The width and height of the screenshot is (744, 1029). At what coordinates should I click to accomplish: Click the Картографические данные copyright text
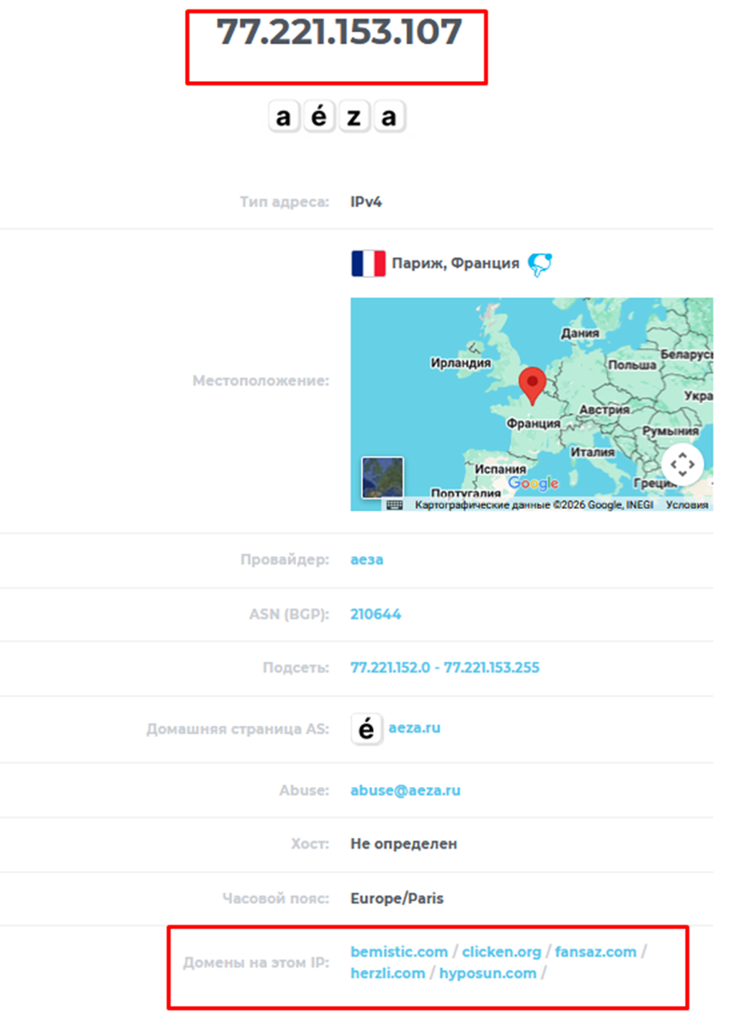point(534,505)
